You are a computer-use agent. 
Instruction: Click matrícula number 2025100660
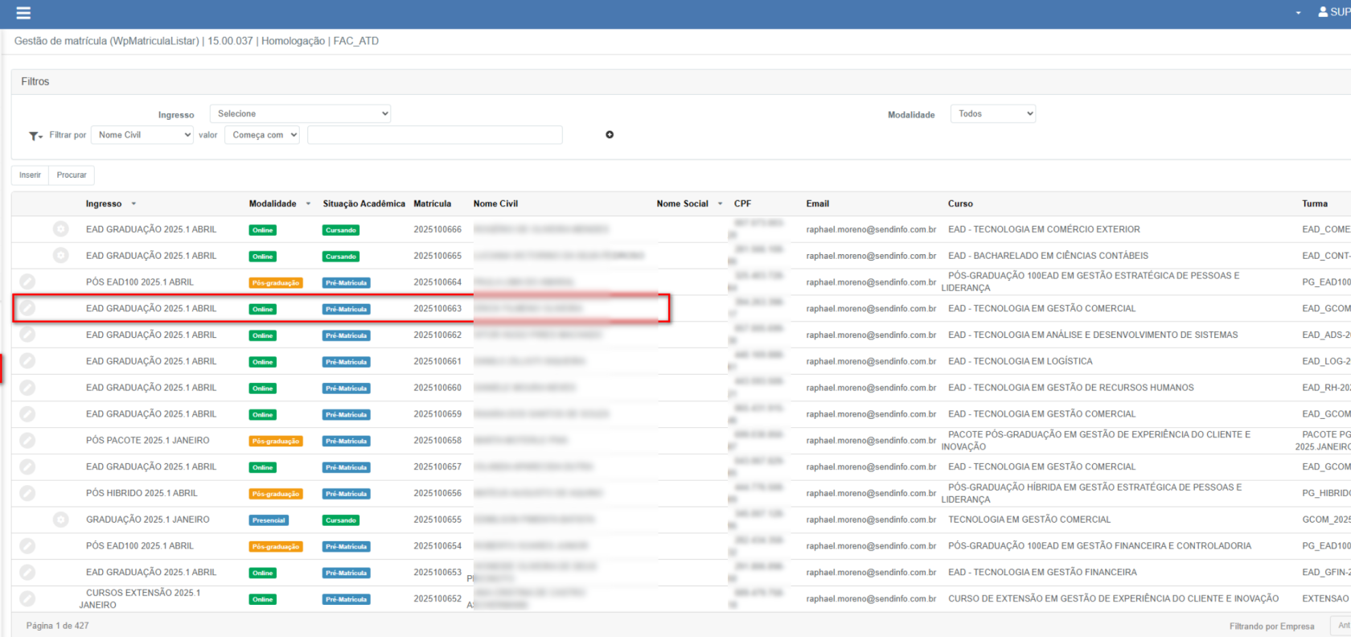coord(437,388)
